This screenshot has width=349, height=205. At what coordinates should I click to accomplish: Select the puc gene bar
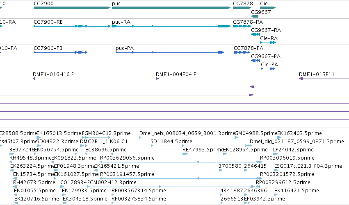click(x=171, y=8)
